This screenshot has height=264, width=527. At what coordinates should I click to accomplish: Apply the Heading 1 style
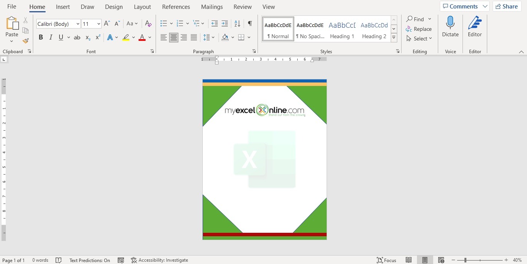pyautogui.click(x=342, y=29)
